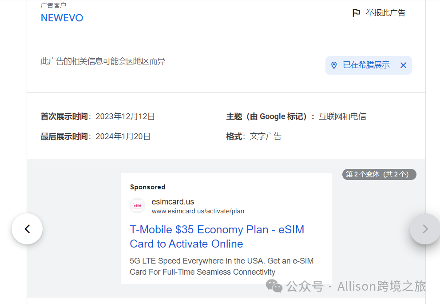
Task: Click the ad description starting with 5G LTE Speed
Action: 222,266
